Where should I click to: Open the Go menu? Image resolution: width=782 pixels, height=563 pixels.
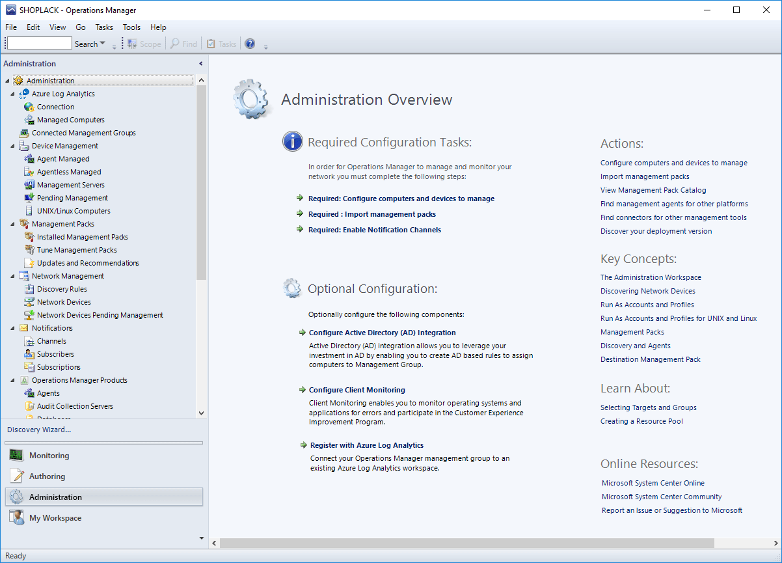(x=81, y=27)
